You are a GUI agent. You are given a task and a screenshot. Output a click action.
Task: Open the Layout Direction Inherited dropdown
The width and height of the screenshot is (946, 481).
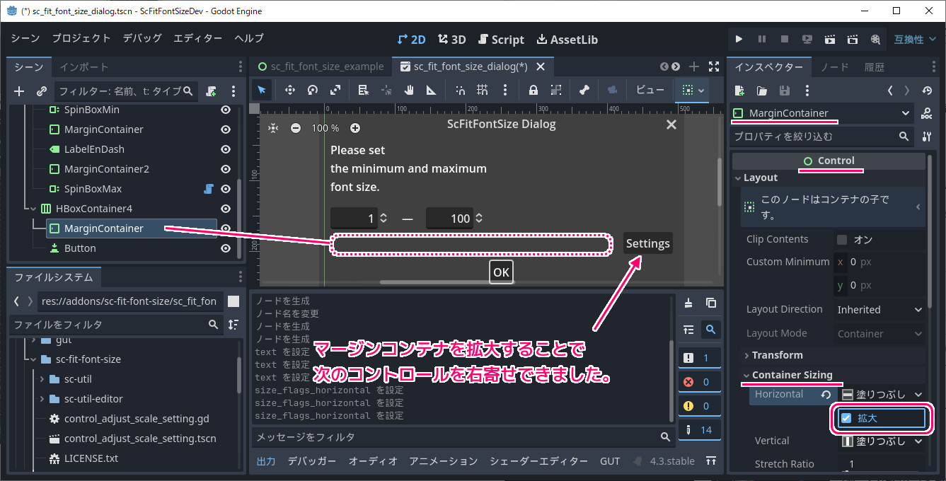coord(879,310)
